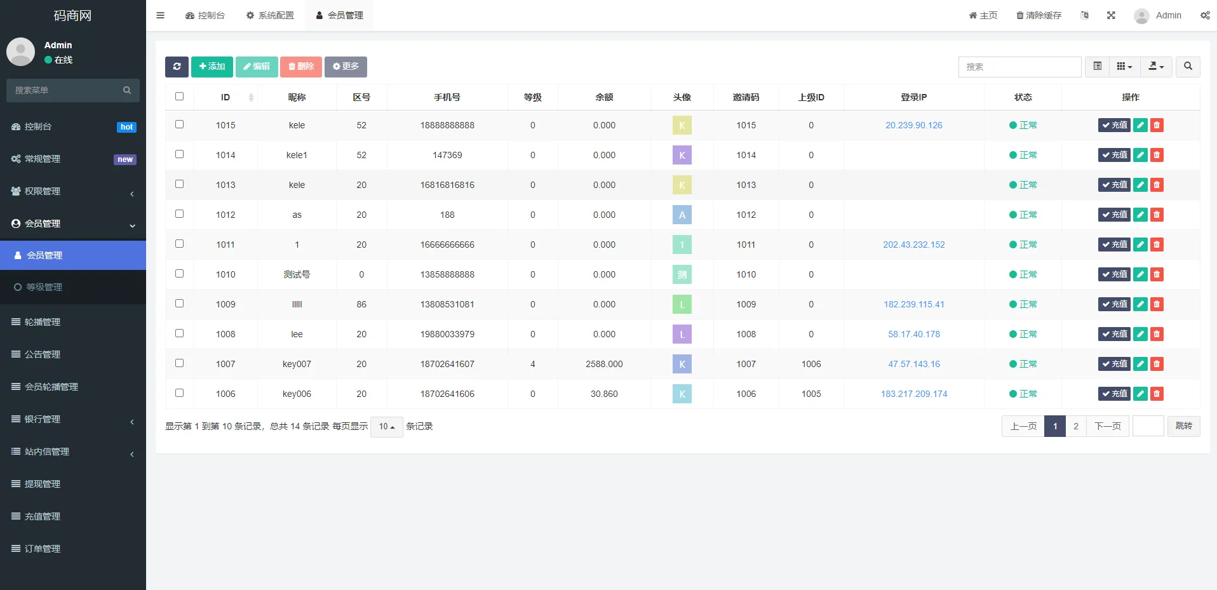This screenshot has width=1217, height=590.
Task: Check the checkbox for member 1014
Action: pyautogui.click(x=180, y=154)
